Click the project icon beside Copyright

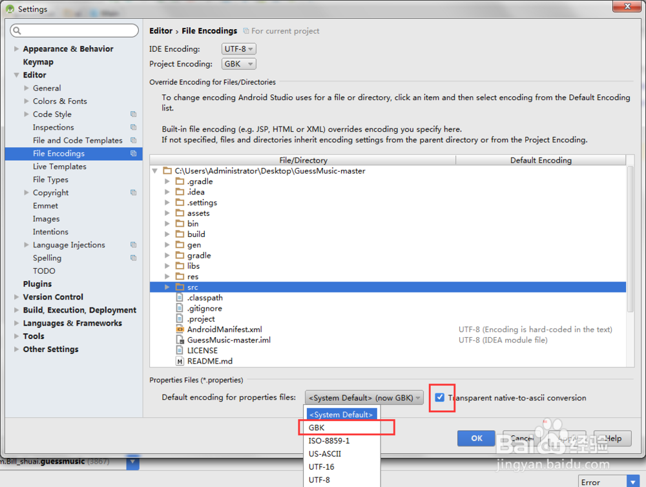pyautogui.click(x=134, y=192)
